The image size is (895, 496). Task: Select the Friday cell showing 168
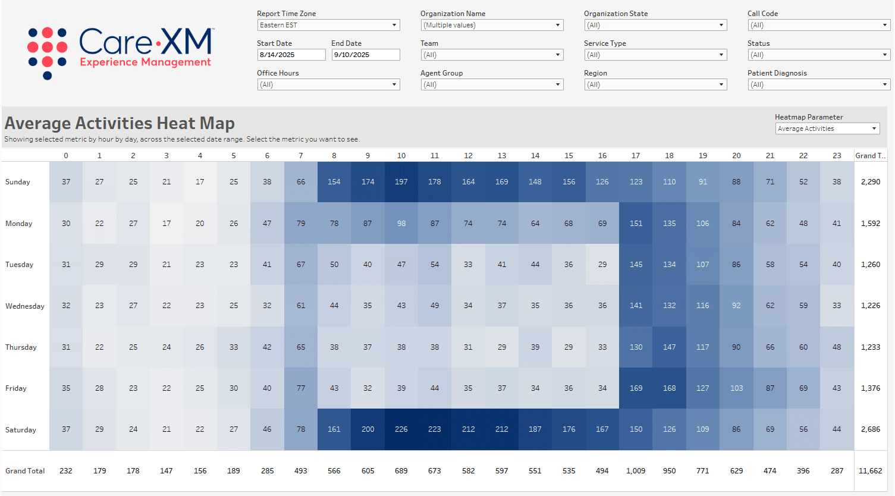tap(669, 388)
